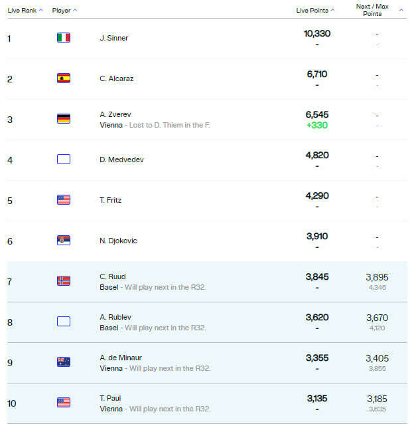Image resolution: width=410 pixels, height=426 pixels.
Task: Click Spain flag icon beside C. Alcaraz
Action: click(64, 78)
